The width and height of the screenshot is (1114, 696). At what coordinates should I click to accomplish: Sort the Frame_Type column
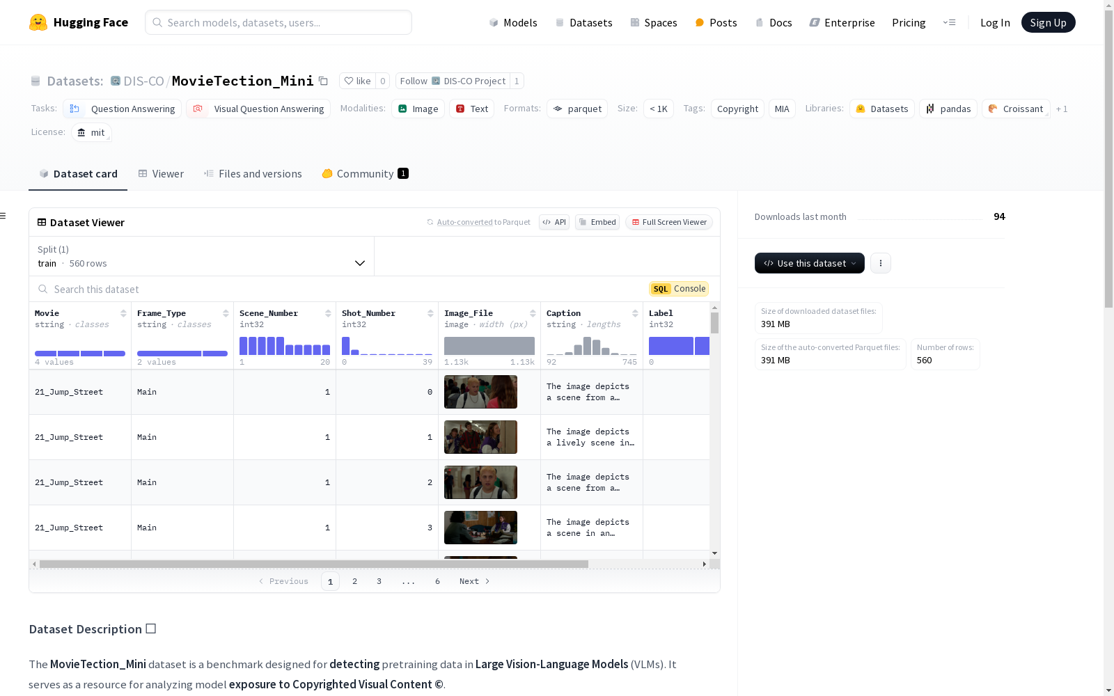(x=226, y=313)
